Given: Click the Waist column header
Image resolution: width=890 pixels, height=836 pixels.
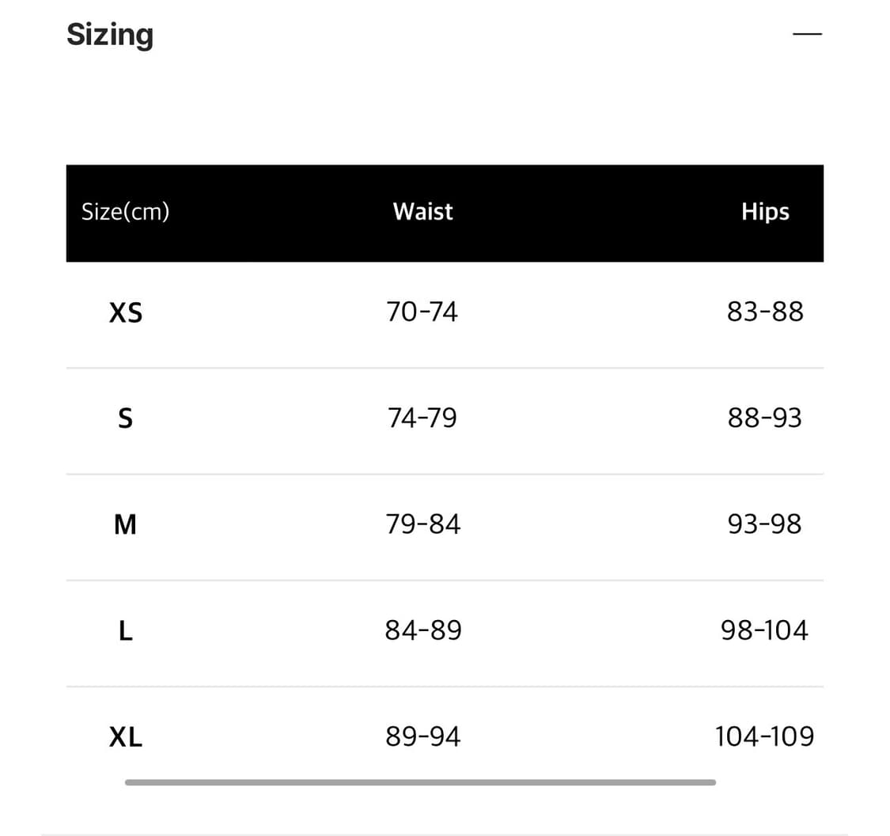Looking at the screenshot, I should pos(422,212).
